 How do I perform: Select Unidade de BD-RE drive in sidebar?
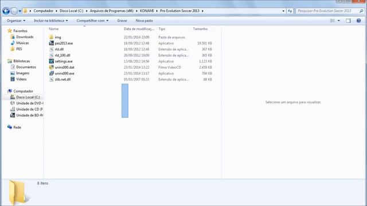30,116
